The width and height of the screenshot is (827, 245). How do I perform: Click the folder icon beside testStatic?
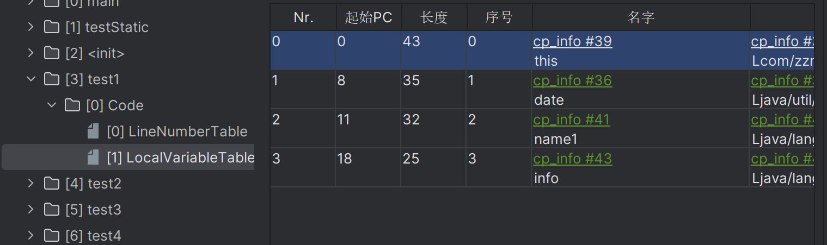52,27
